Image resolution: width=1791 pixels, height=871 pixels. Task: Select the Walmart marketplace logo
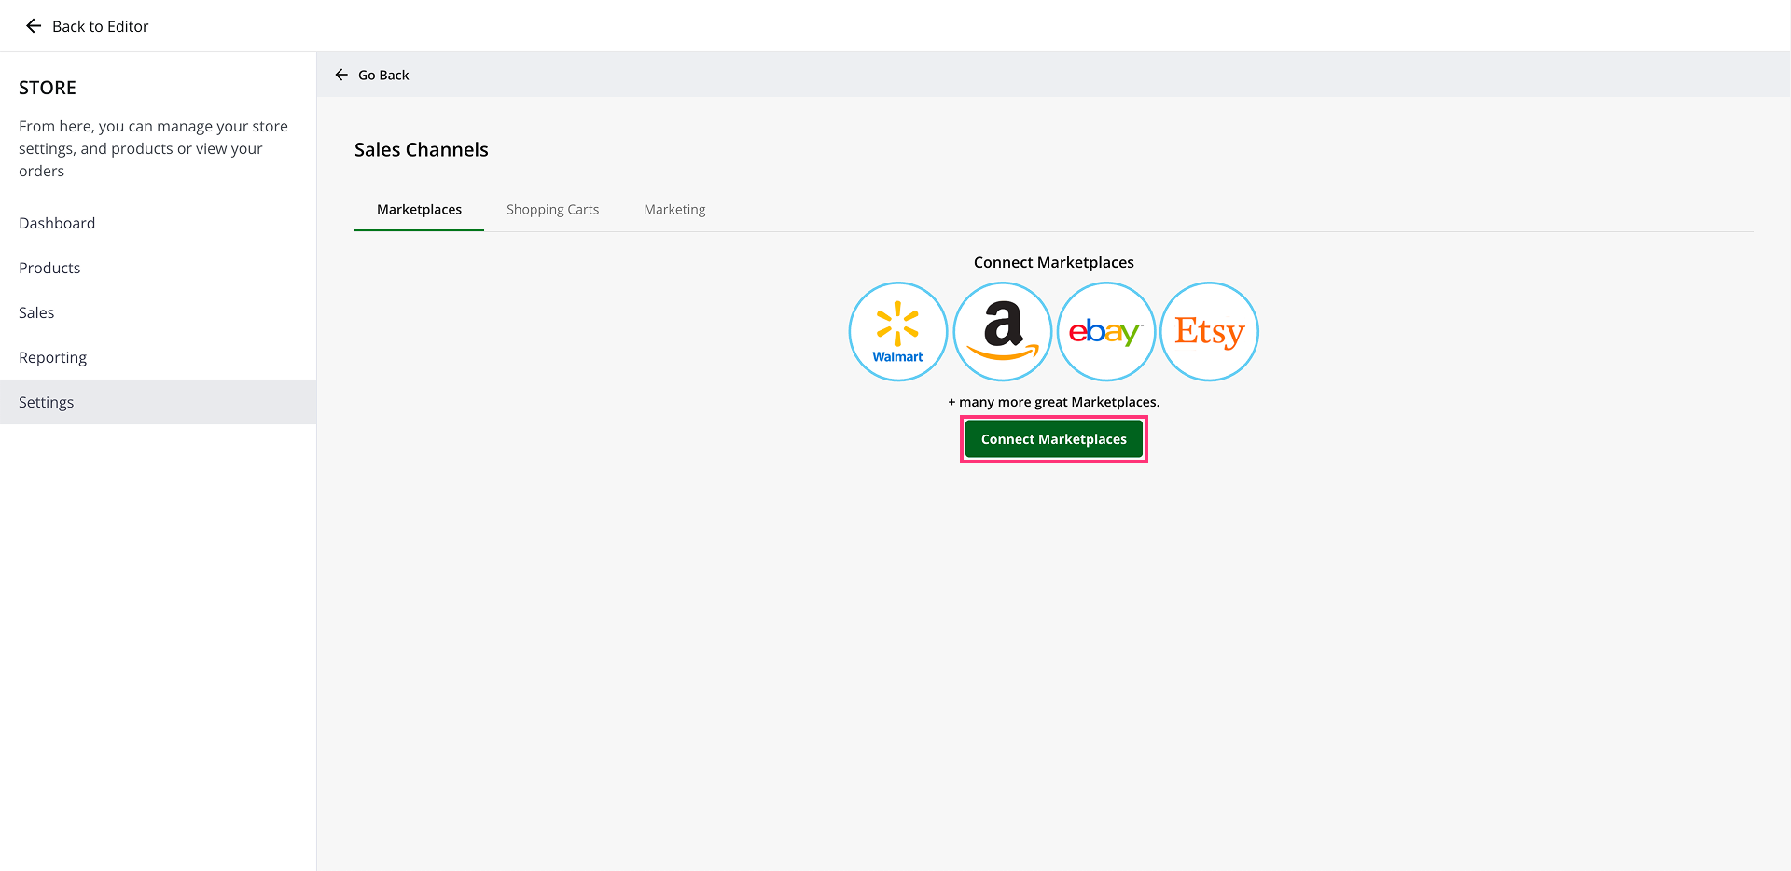[x=898, y=331]
